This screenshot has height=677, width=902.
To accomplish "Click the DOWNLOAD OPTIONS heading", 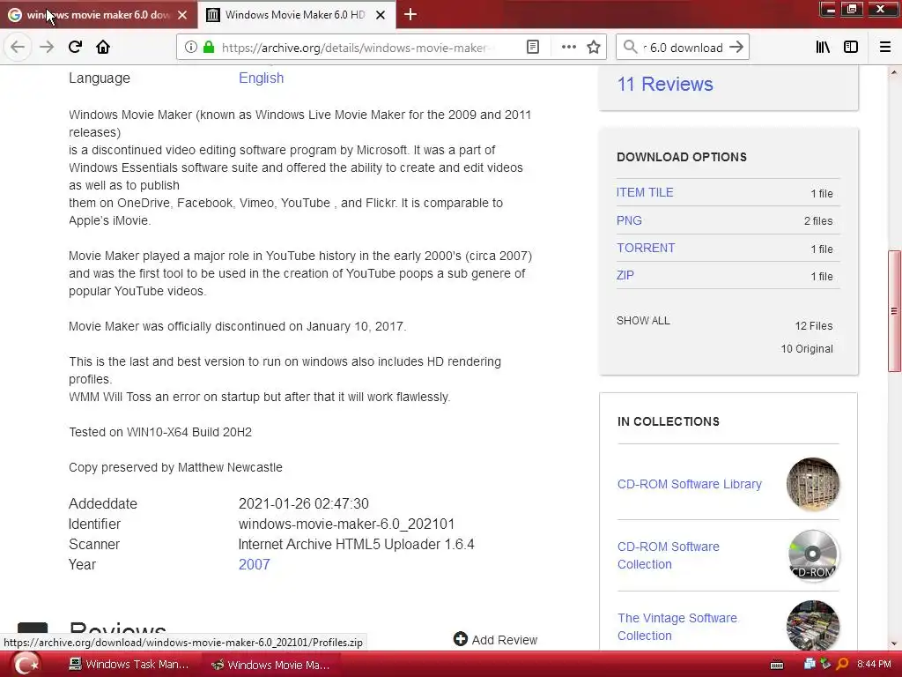I will tap(682, 157).
